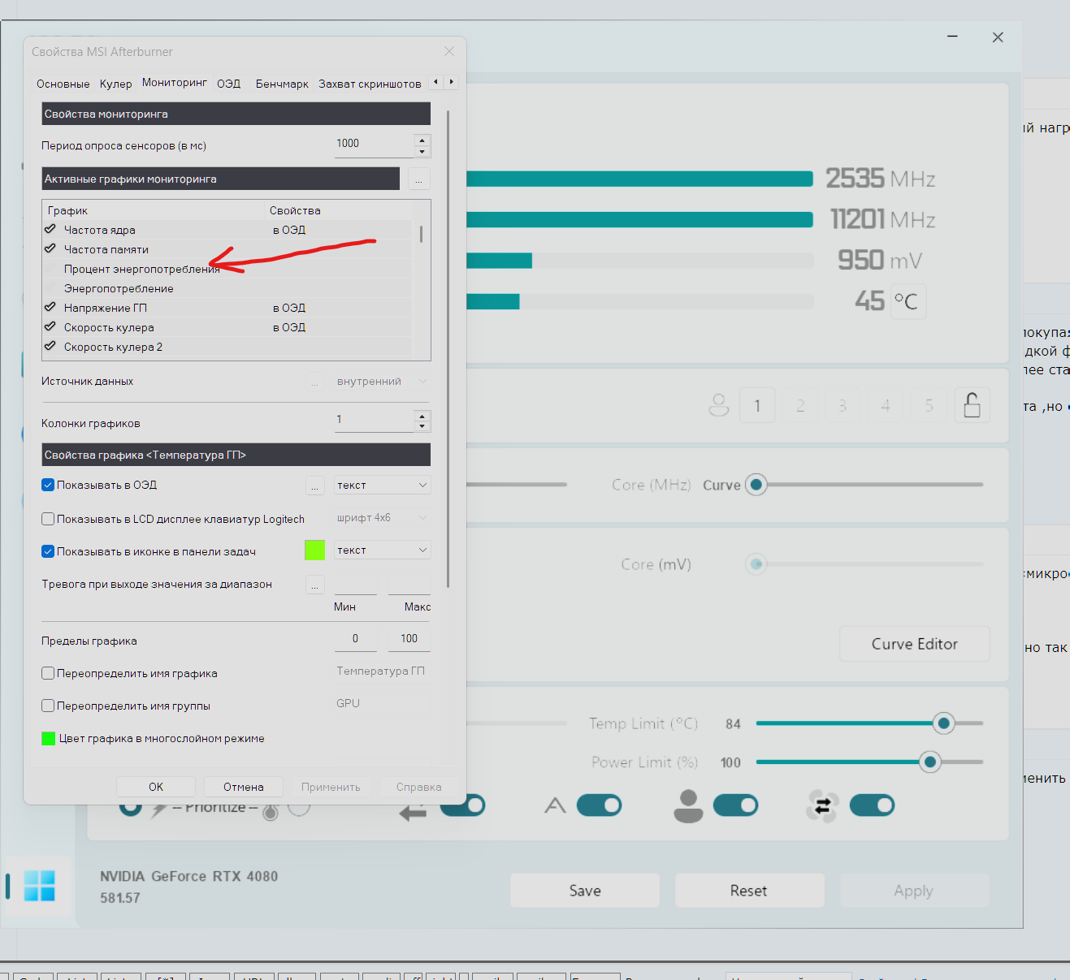This screenshot has width=1070, height=980.
Task: Select the Скорость кулера graph row
Action: tap(227, 327)
